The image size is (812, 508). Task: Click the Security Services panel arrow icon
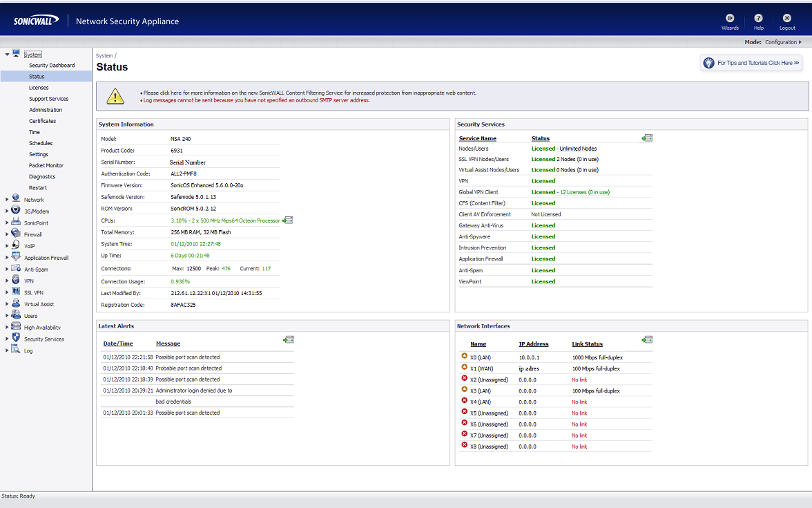pos(647,138)
